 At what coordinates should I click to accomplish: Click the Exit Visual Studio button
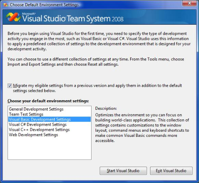[x=171, y=171]
